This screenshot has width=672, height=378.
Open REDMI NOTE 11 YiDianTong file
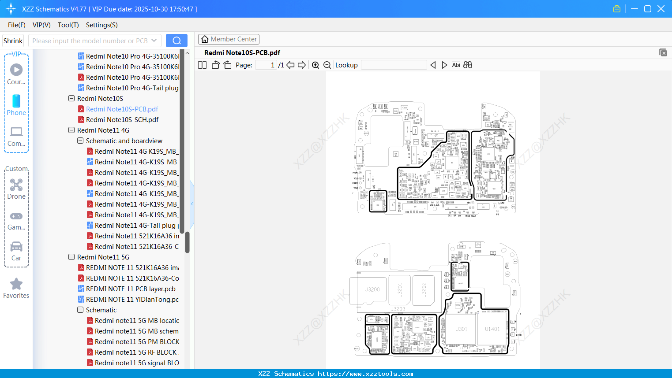click(128, 299)
